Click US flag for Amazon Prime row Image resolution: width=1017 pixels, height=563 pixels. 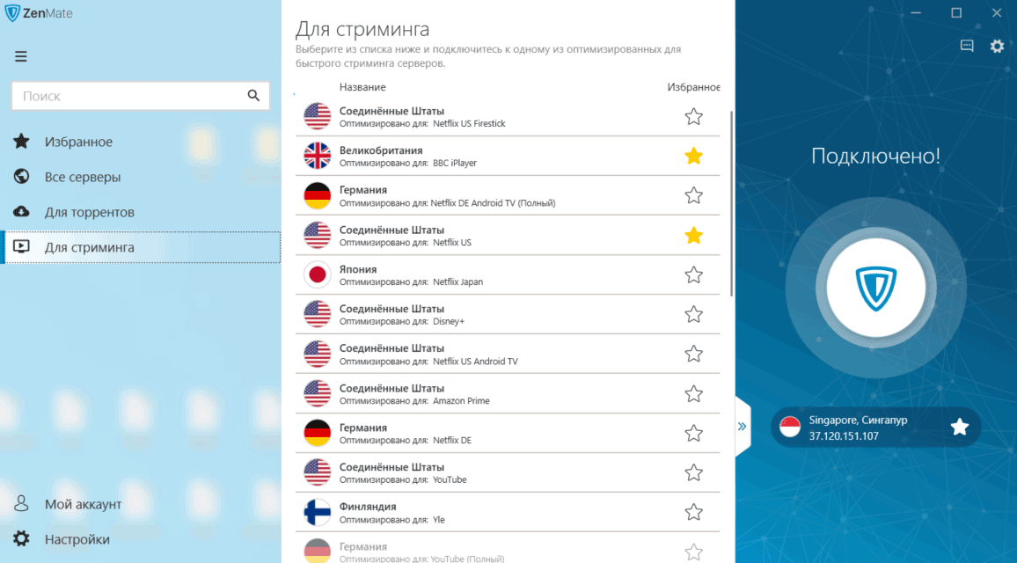point(318,394)
